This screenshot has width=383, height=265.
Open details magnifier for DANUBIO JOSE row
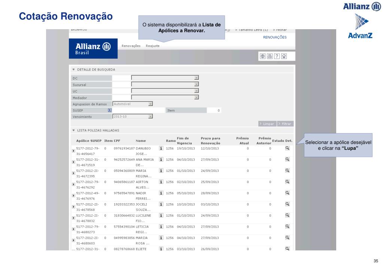(x=288, y=148)
